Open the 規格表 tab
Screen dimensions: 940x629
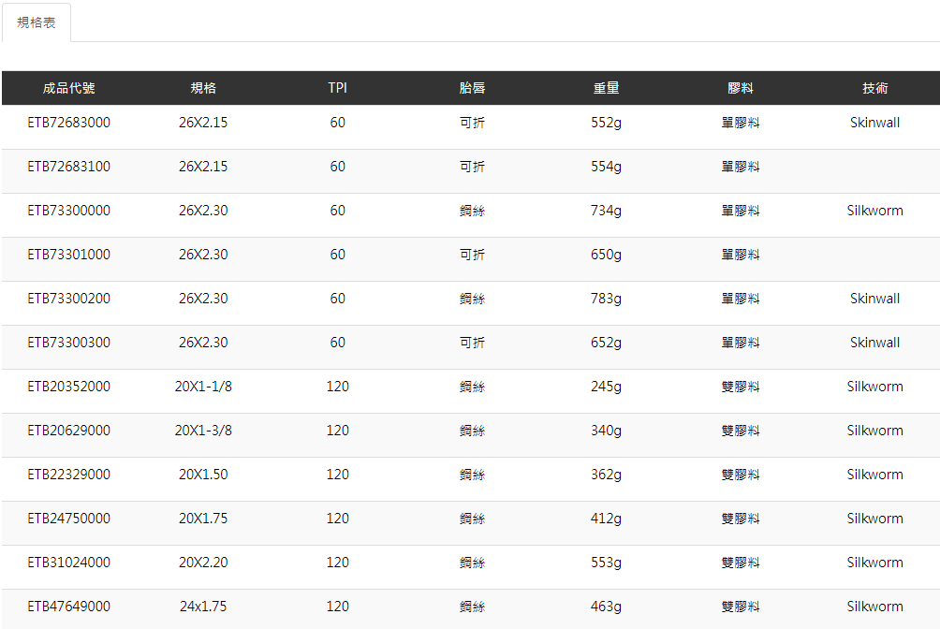pos(37,22)
